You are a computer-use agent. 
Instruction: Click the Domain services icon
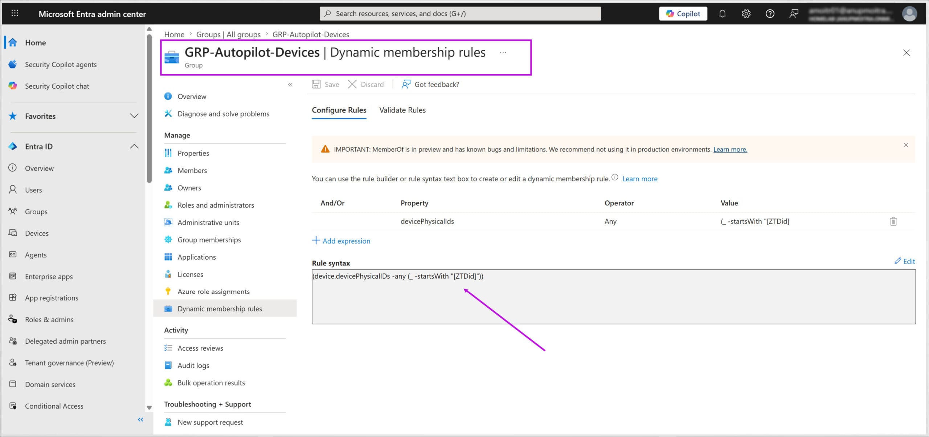[x=13, y=384]
